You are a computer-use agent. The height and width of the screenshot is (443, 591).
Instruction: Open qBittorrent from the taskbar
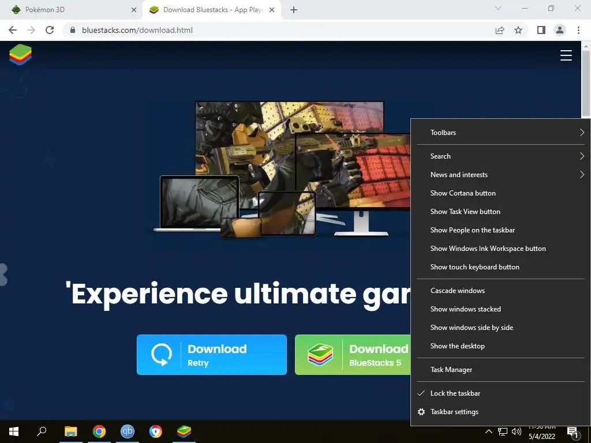coord(128,431)
